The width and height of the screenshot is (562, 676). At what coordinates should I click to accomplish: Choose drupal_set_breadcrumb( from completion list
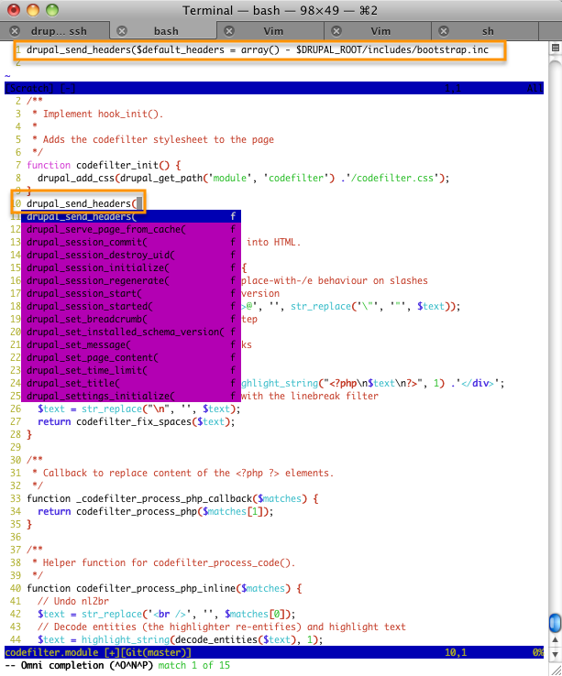tap(131, 319)
